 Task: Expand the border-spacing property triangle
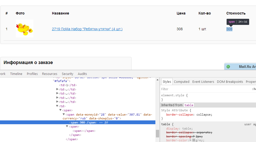click(194, 136)
